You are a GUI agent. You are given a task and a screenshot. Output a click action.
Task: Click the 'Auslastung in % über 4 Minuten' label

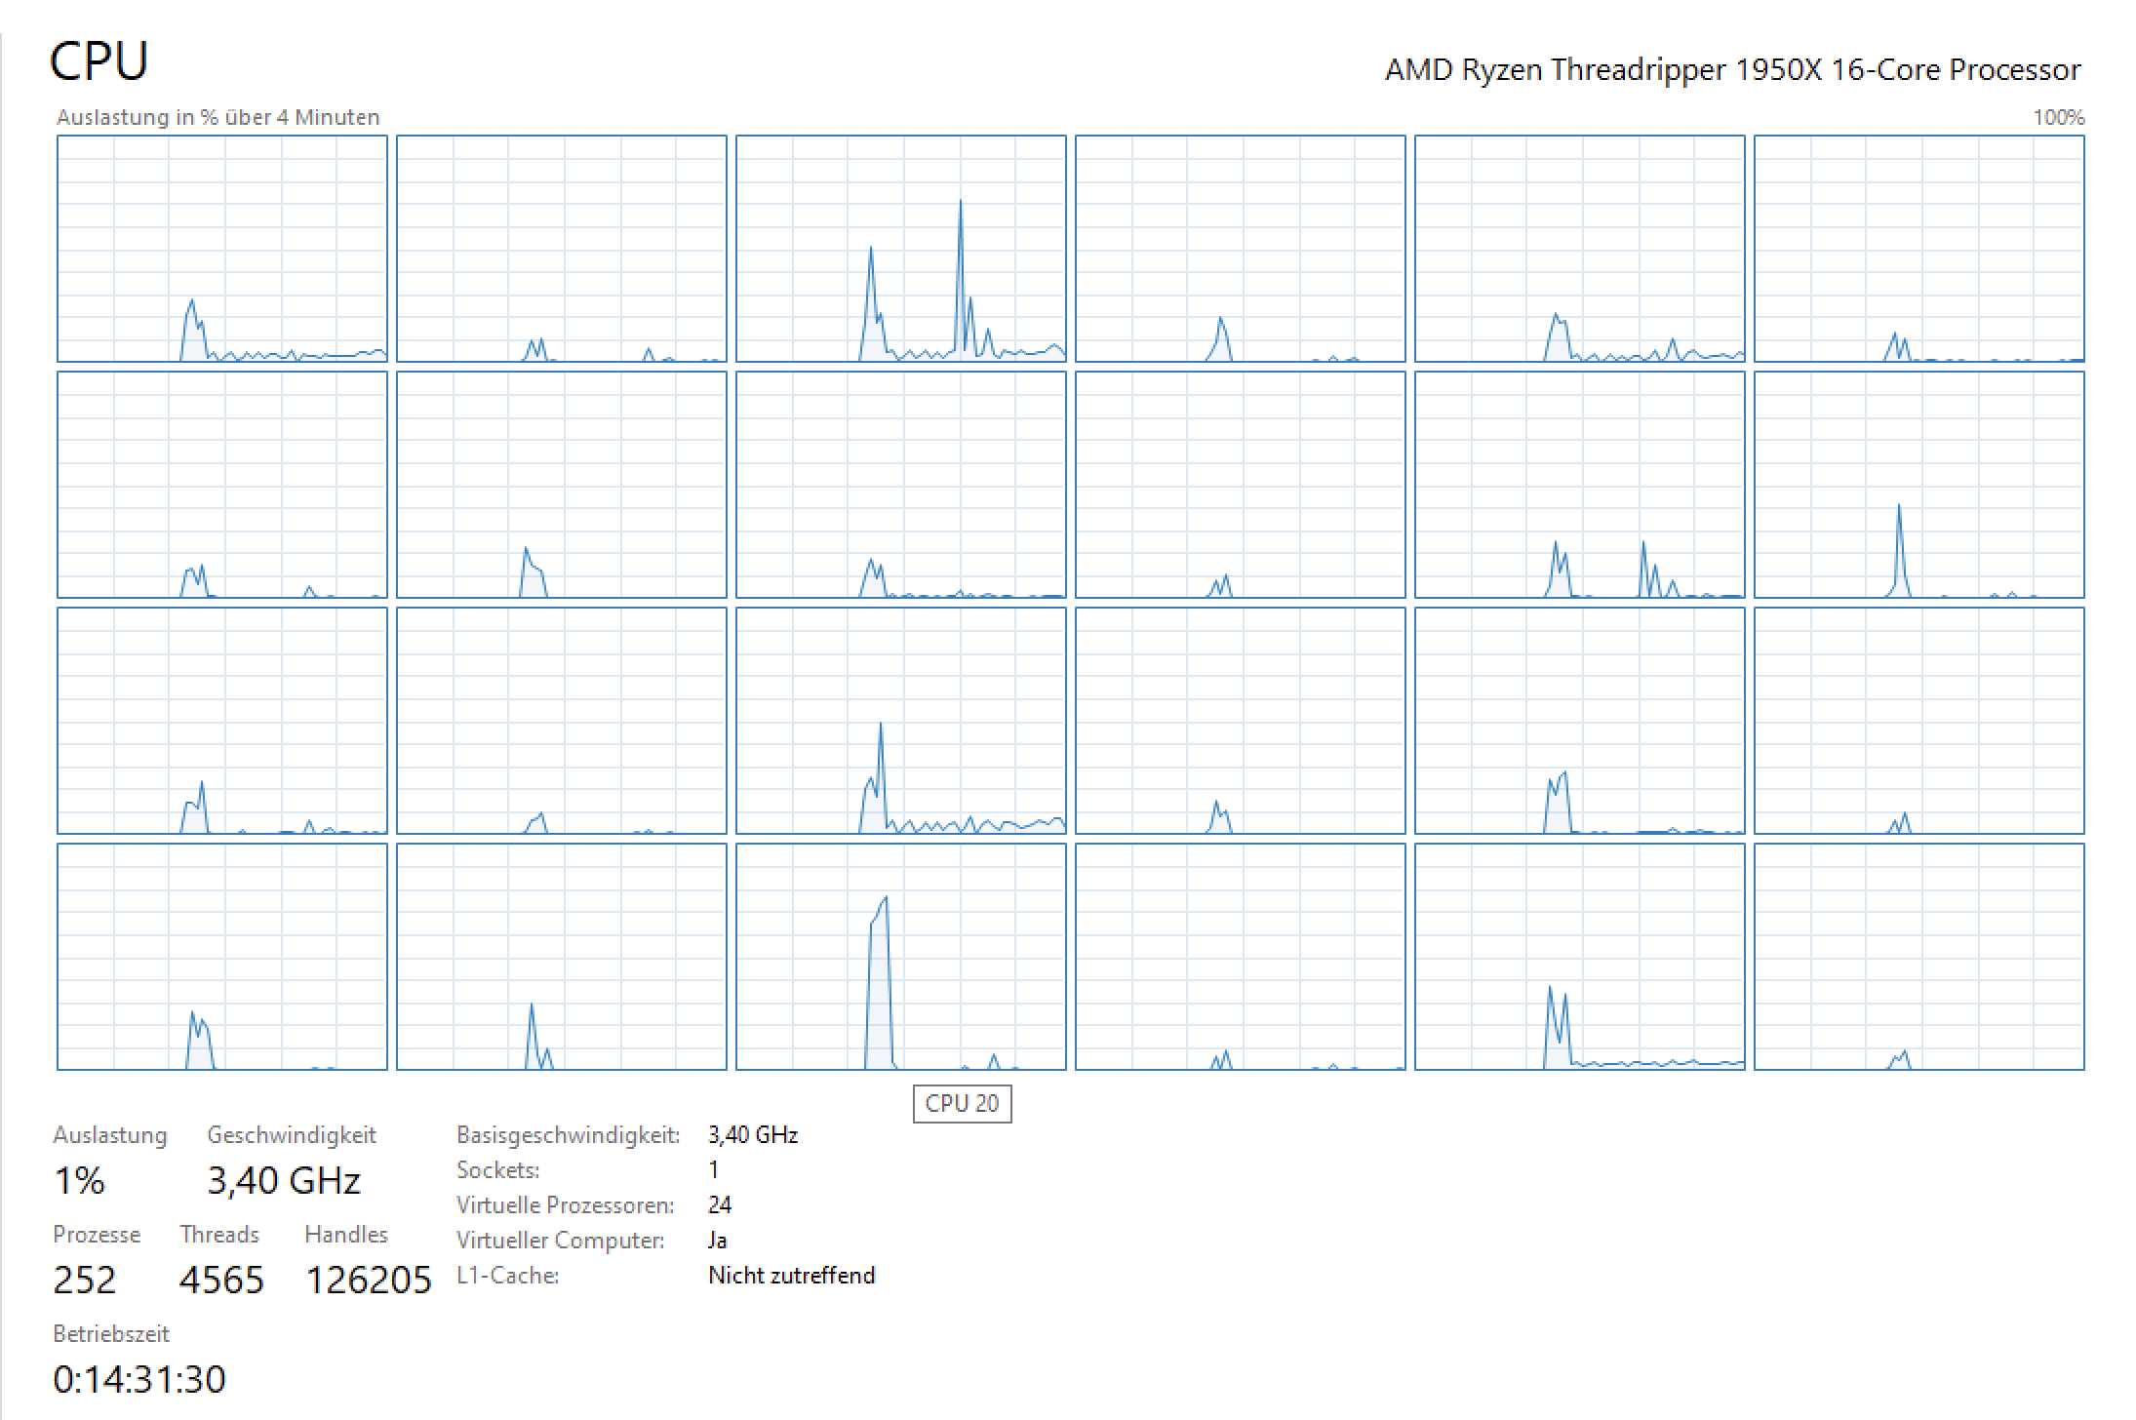[218, 117]
